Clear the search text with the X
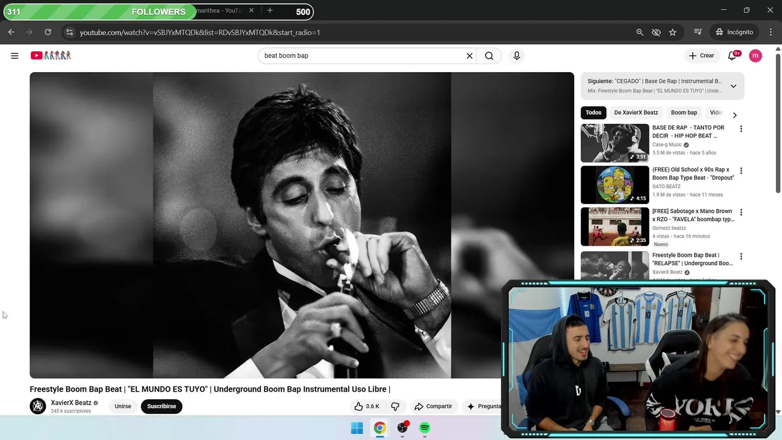782x440 pixels. (x=469, y=56)
